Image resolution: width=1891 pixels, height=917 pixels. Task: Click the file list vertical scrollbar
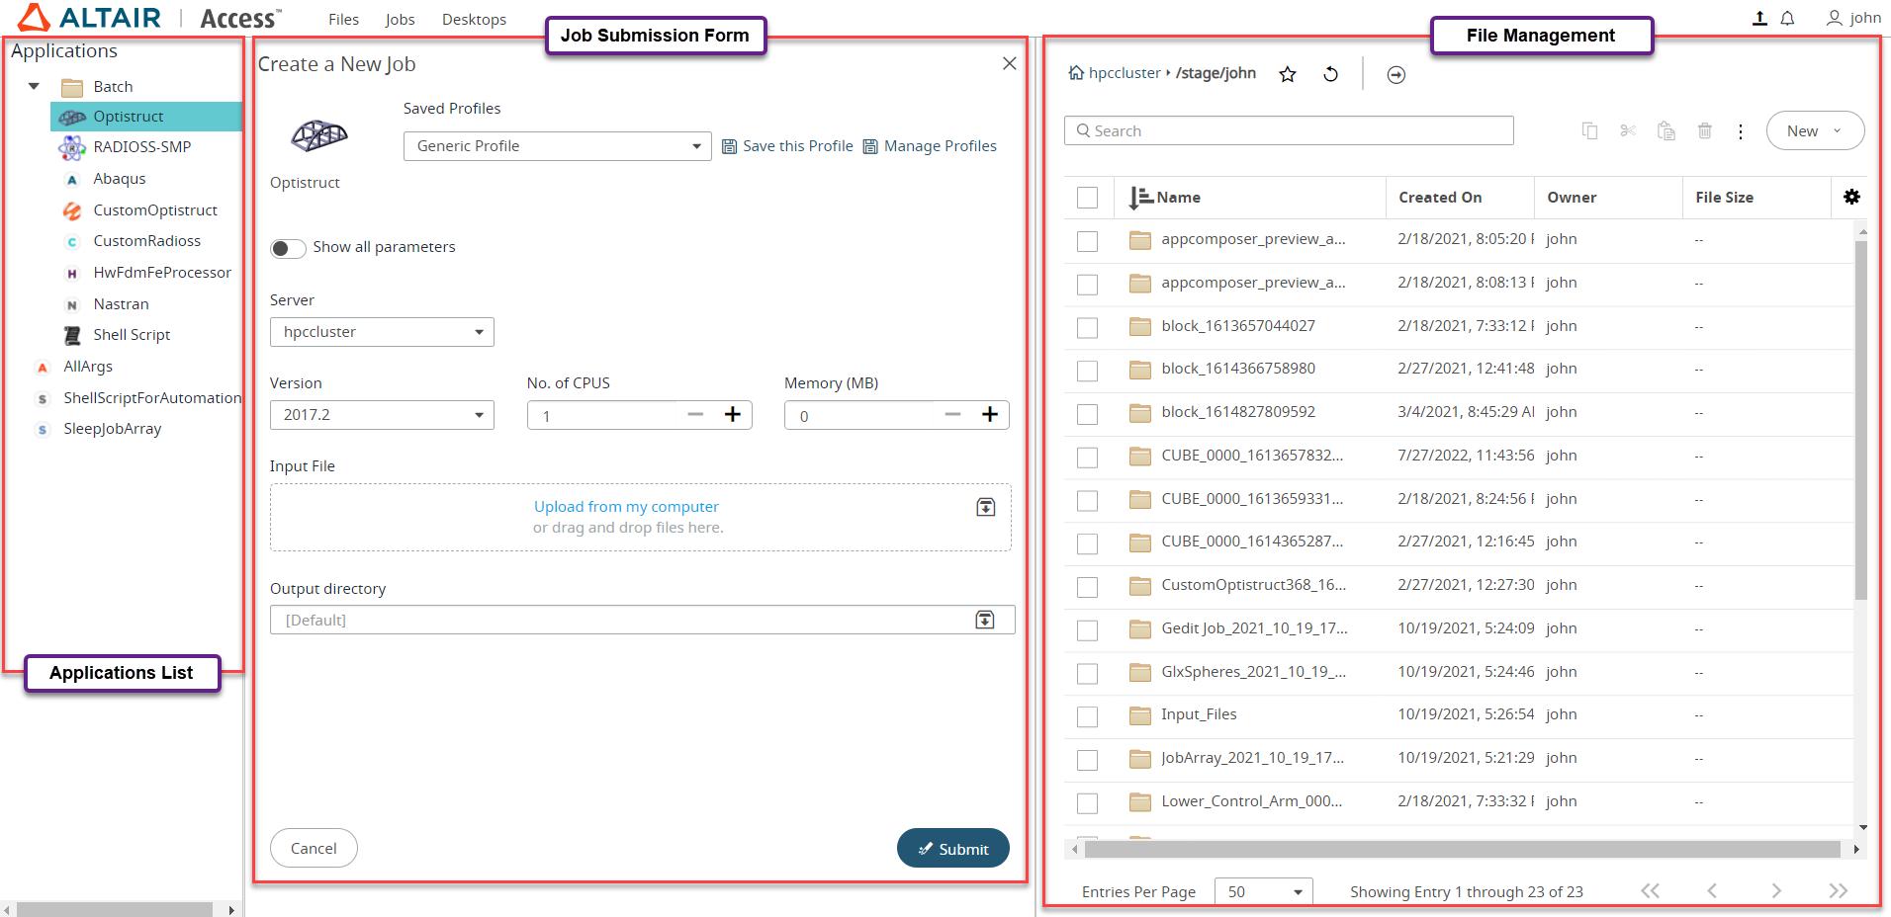(x=1861, y=420)
